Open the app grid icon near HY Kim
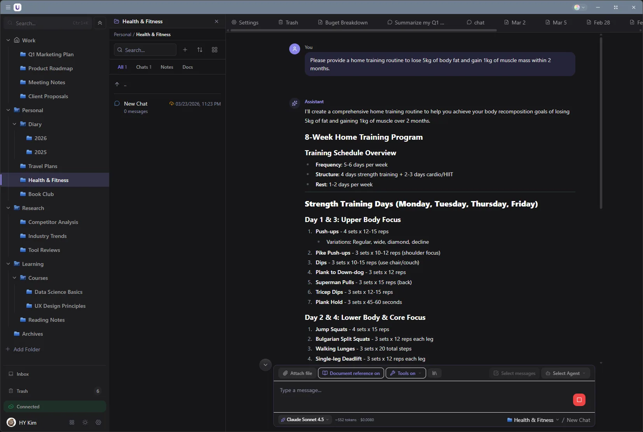Image resolution: width=643 pixels, height=432 pixels. pos(71,422)
